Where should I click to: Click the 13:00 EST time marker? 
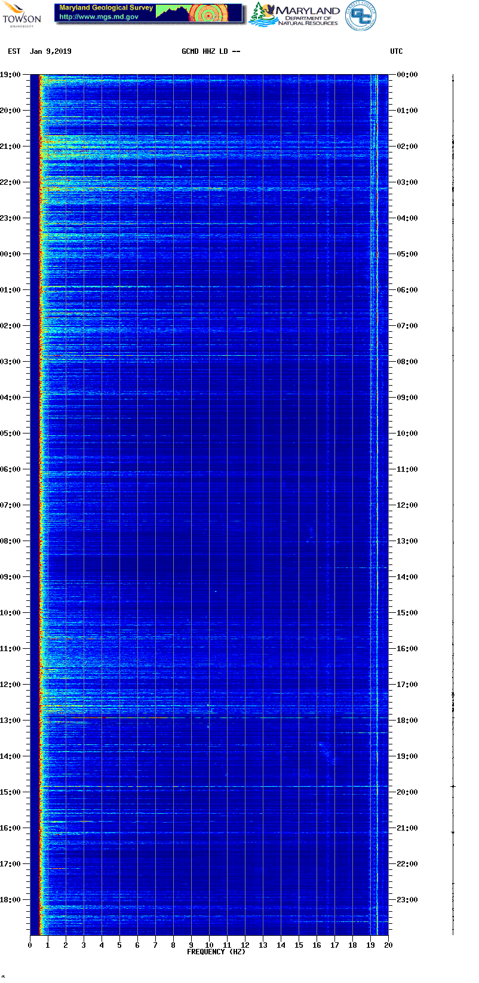11,721
